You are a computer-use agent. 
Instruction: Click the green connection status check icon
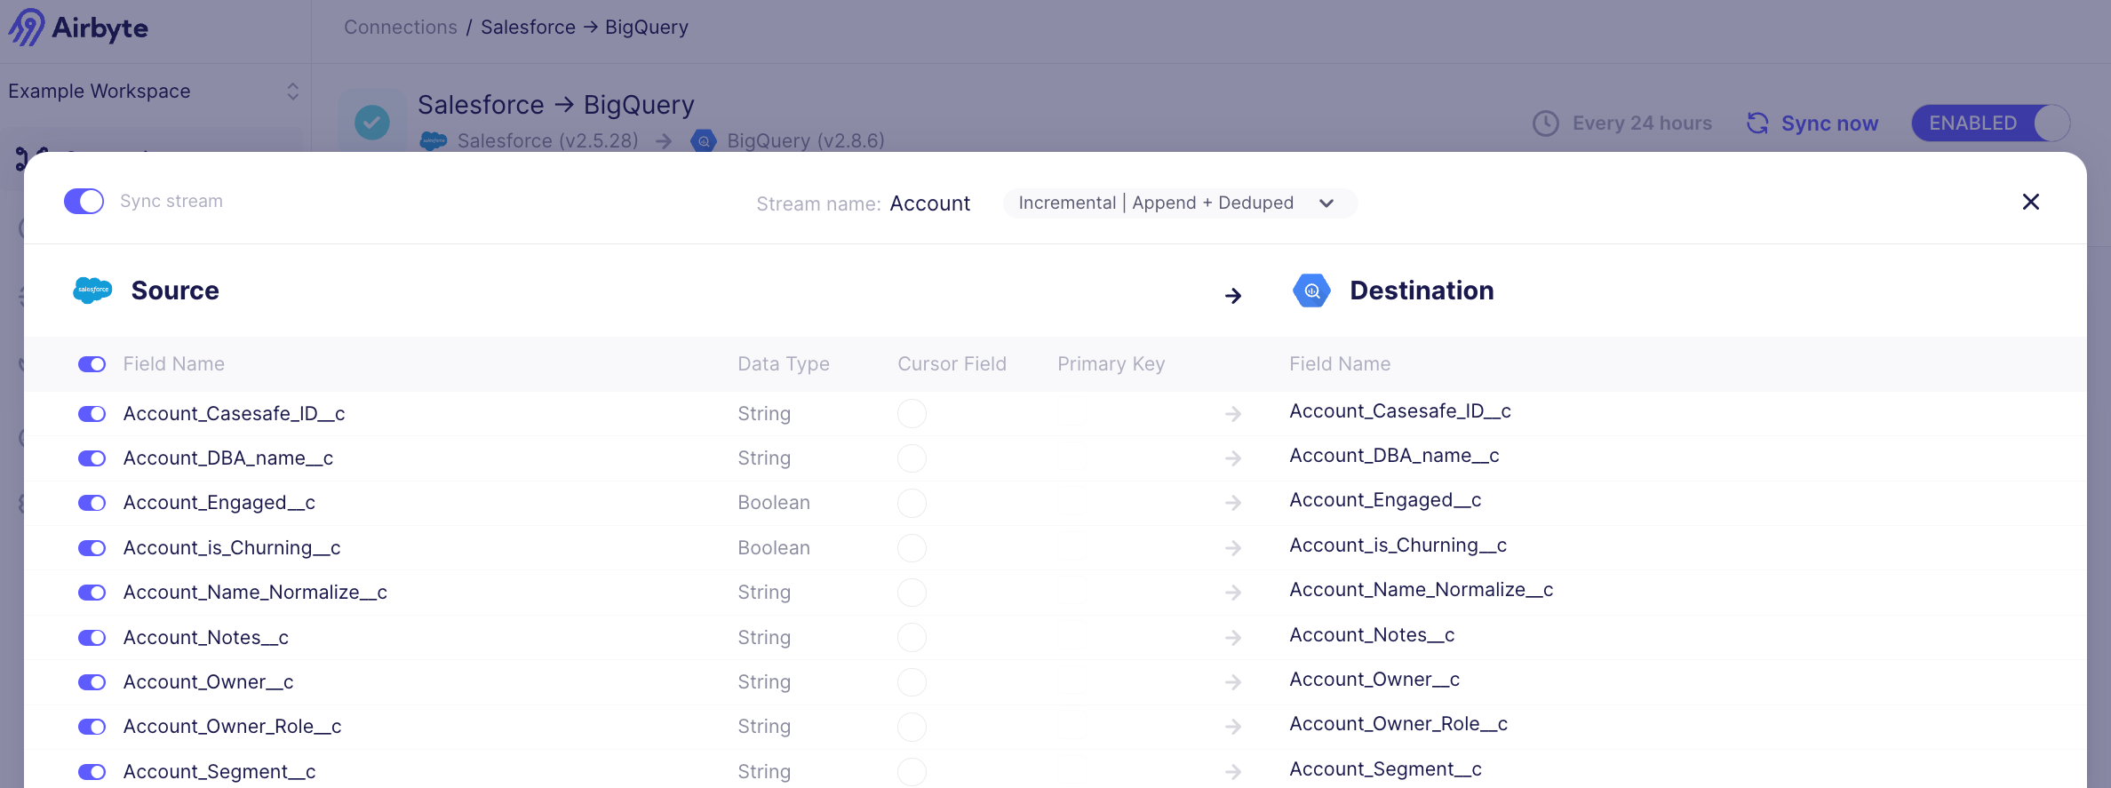coord(371,123)
